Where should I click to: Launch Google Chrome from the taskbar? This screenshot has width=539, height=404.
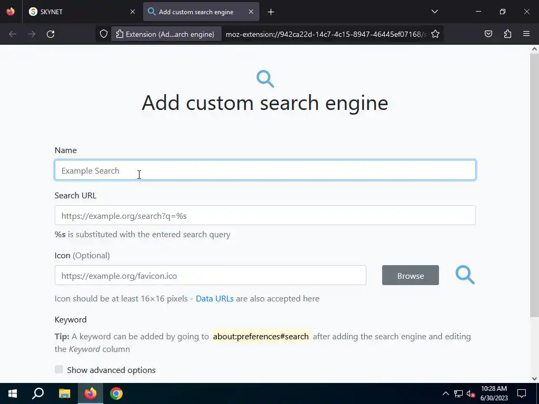pos(116,393)
